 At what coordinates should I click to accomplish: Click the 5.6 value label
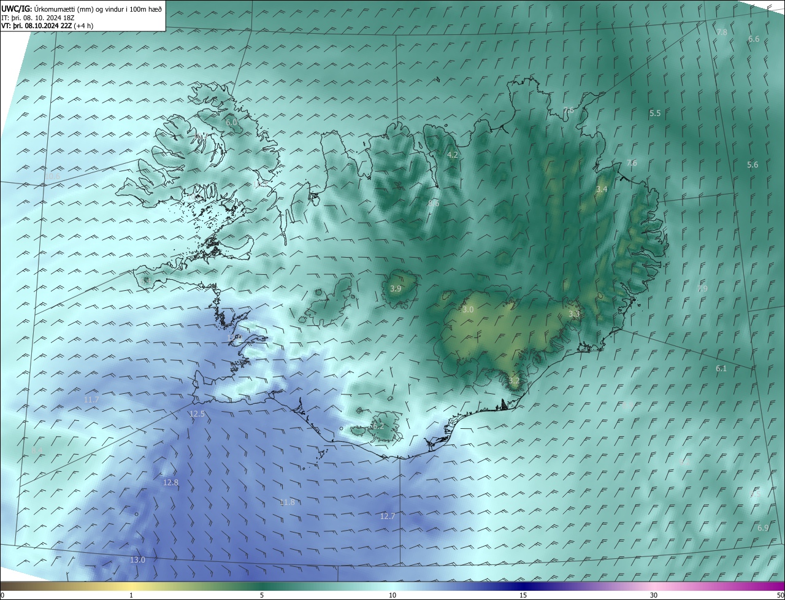tap(752, 164)
